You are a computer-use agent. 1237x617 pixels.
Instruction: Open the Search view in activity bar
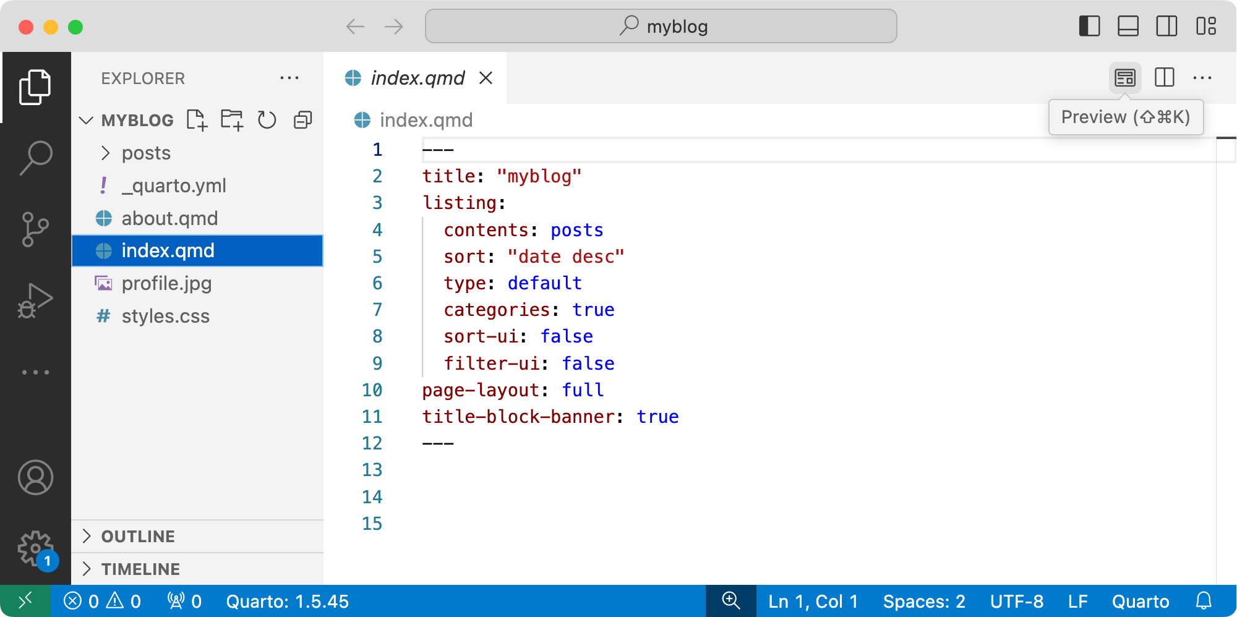click(35, 158)
